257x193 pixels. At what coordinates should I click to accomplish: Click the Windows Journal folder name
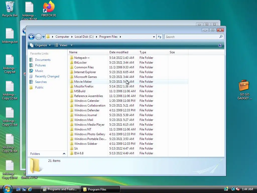click(x=85, y=115)
